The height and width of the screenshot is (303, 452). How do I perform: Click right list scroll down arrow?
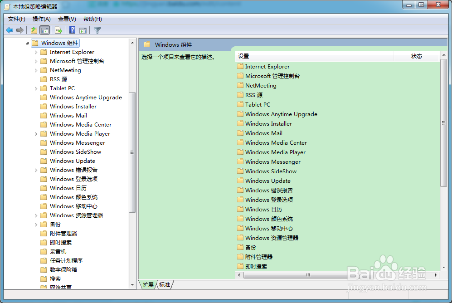click(444, 268)
